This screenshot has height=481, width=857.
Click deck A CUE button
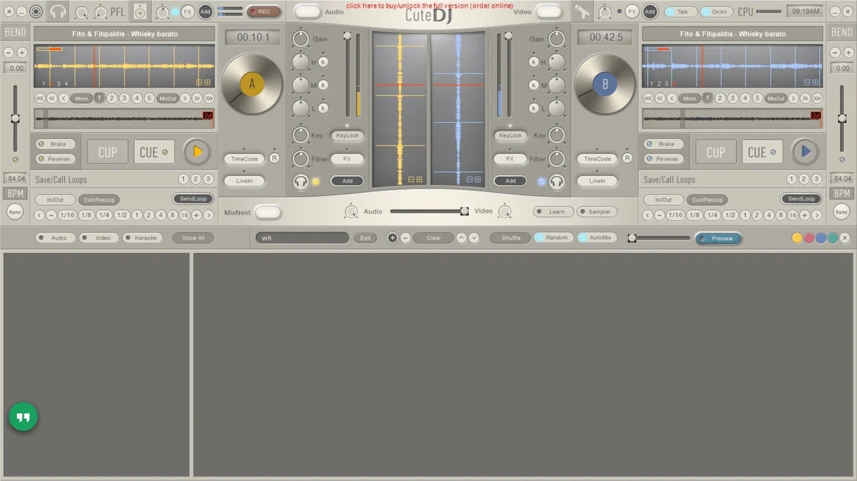coord(154,152)
